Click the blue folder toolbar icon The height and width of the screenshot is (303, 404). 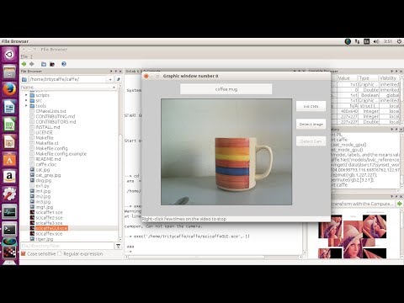tap(44, 64)
